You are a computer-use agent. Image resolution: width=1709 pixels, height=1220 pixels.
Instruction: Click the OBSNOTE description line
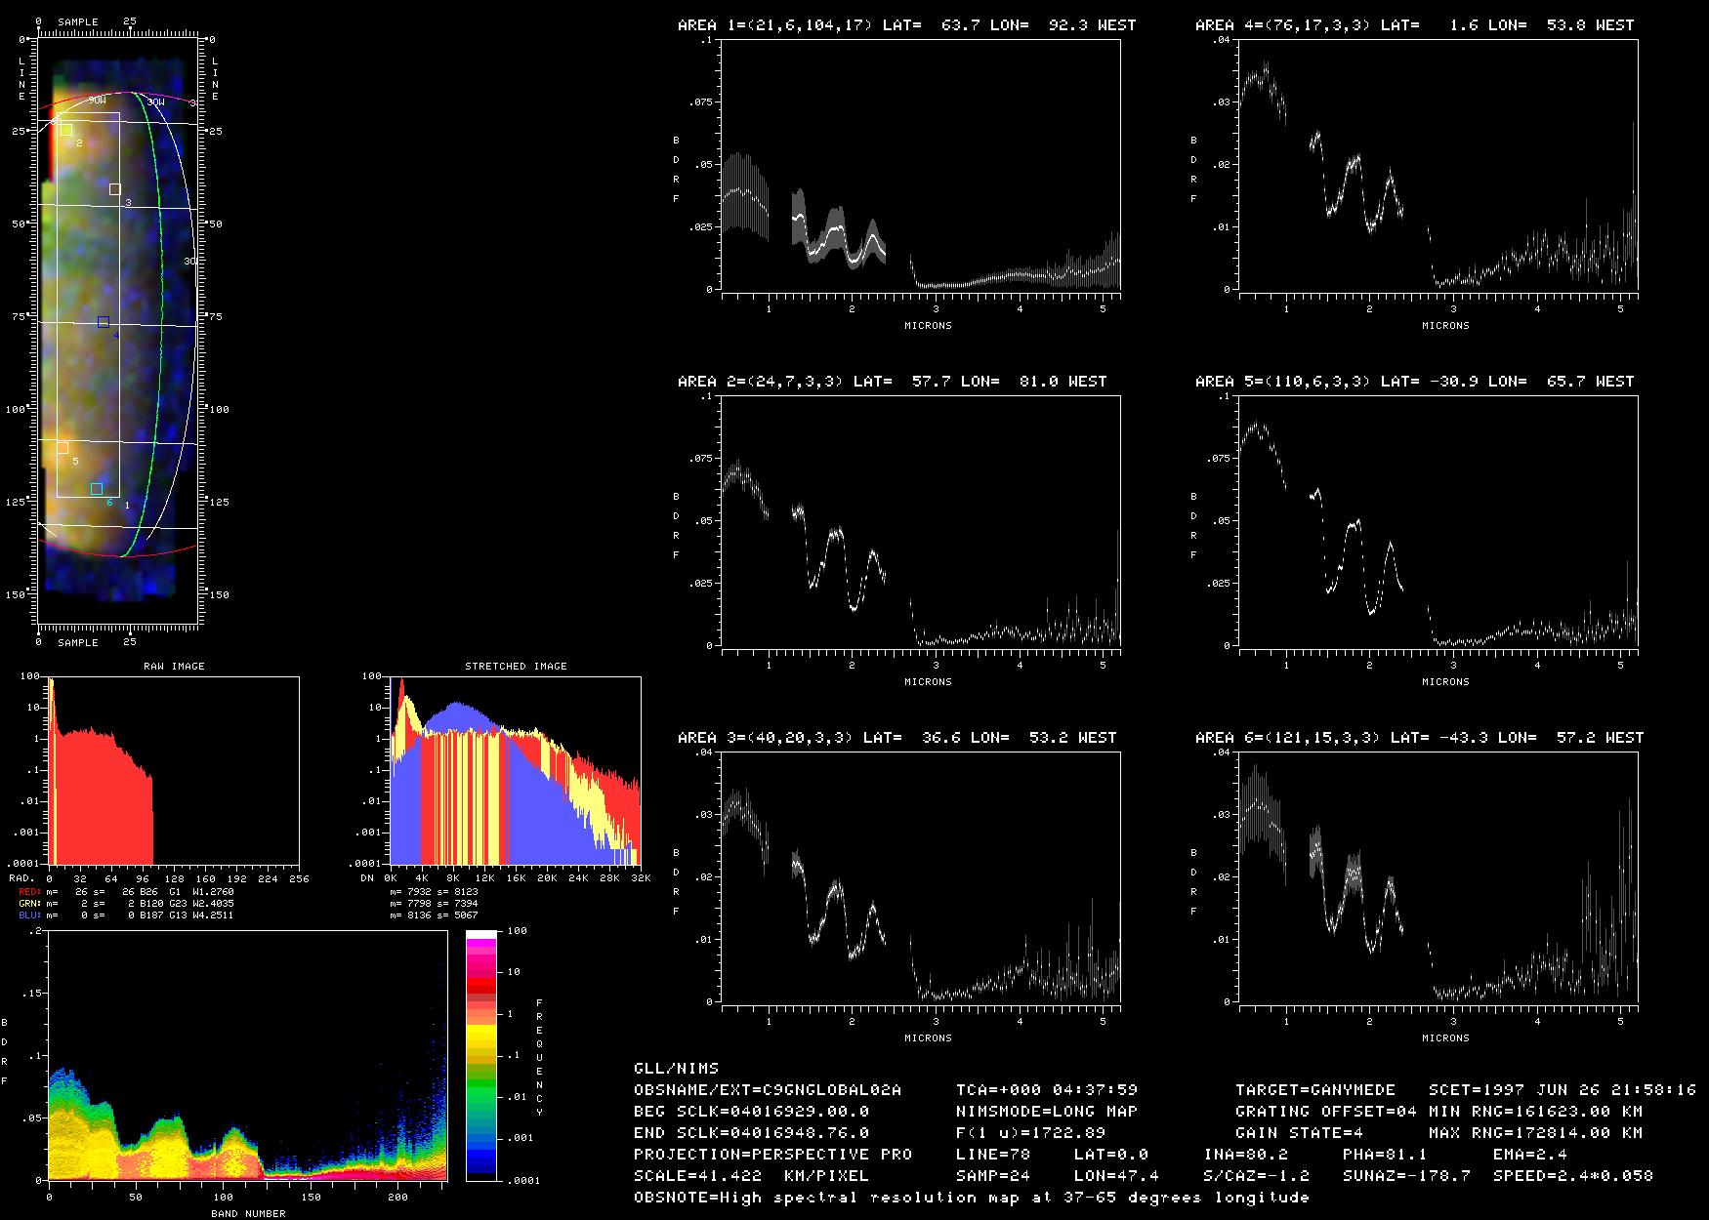pyautogui.click(x=972, y=1198)
